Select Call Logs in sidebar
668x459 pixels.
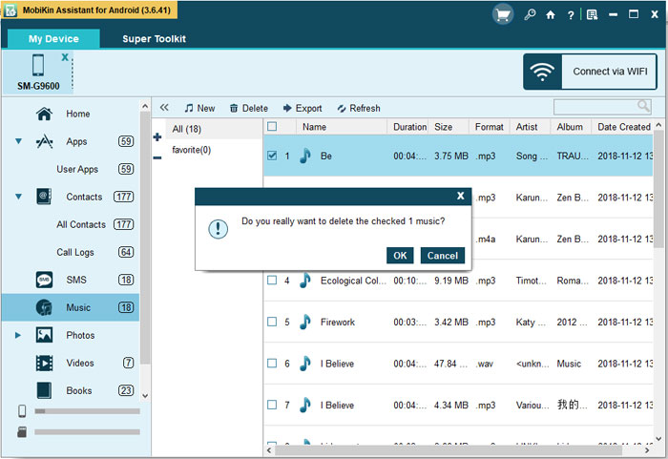tap(75, 252)
